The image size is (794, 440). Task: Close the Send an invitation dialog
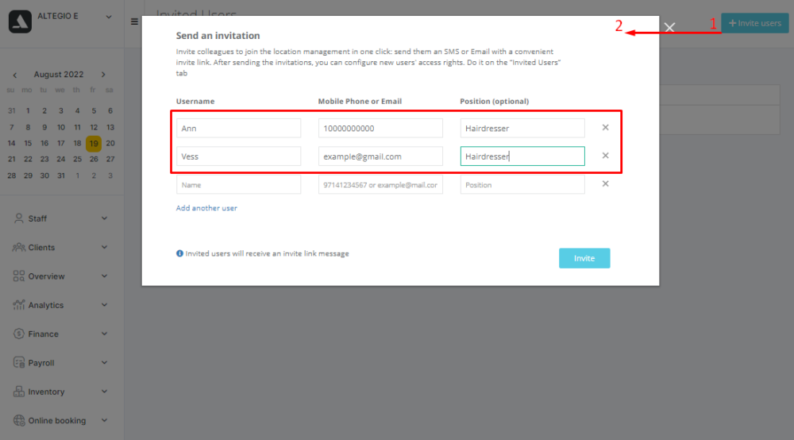point(669,27)
